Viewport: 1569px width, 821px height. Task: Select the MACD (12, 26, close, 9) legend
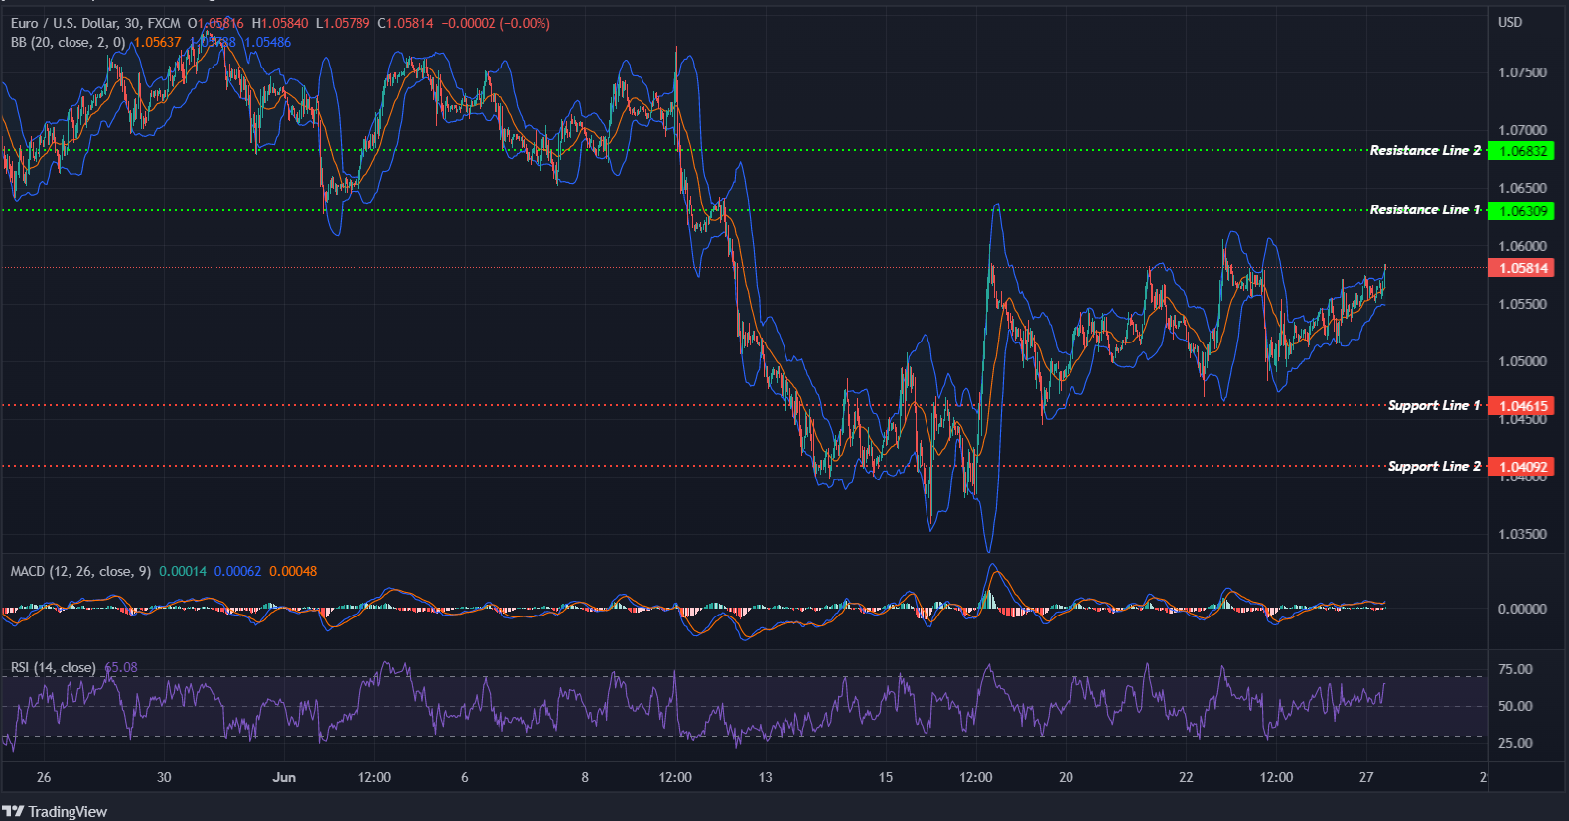pos(80,571)
